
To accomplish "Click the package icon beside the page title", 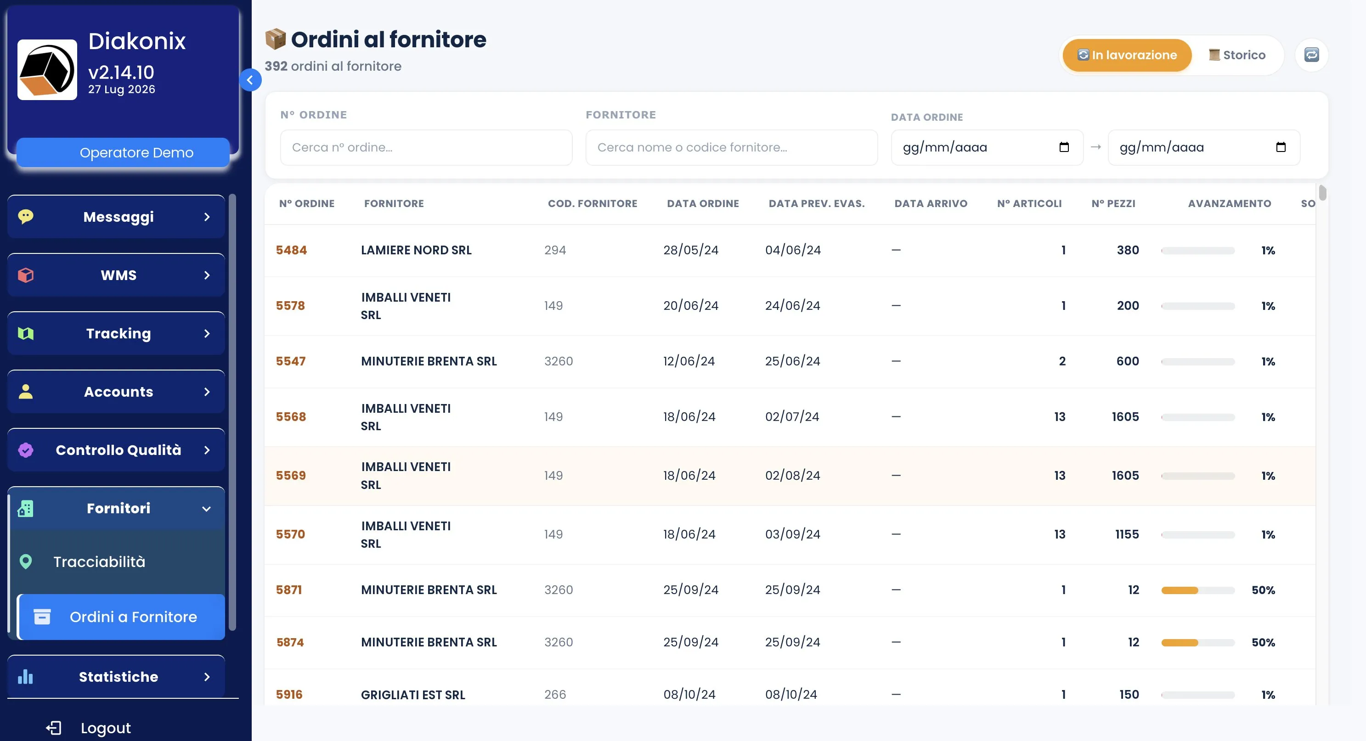I will [275, 39].
